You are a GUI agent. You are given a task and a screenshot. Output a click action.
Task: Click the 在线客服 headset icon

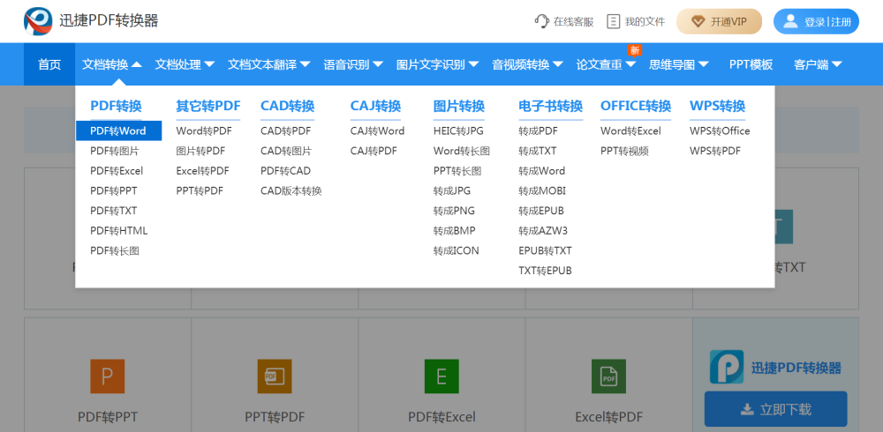[x=542, y=21]
